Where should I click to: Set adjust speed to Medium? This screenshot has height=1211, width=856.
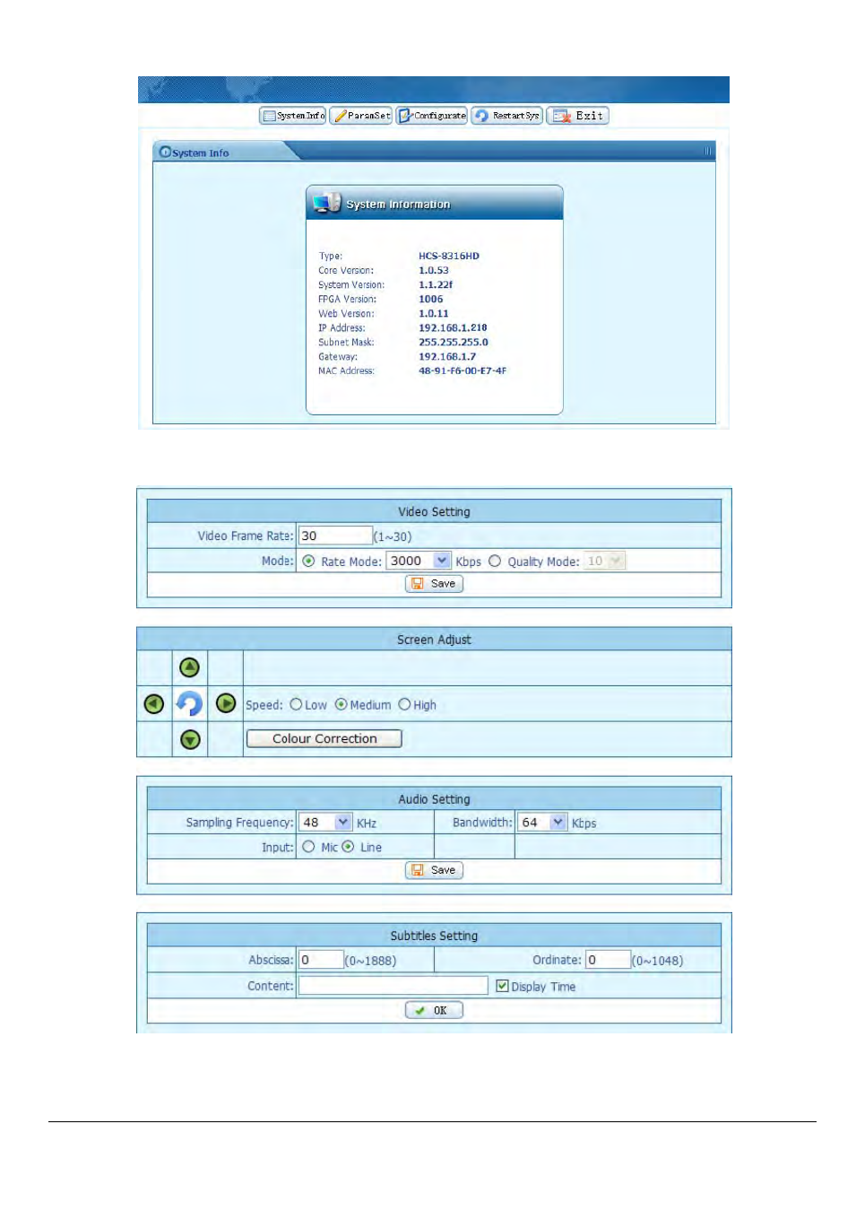tap(342, 704)
